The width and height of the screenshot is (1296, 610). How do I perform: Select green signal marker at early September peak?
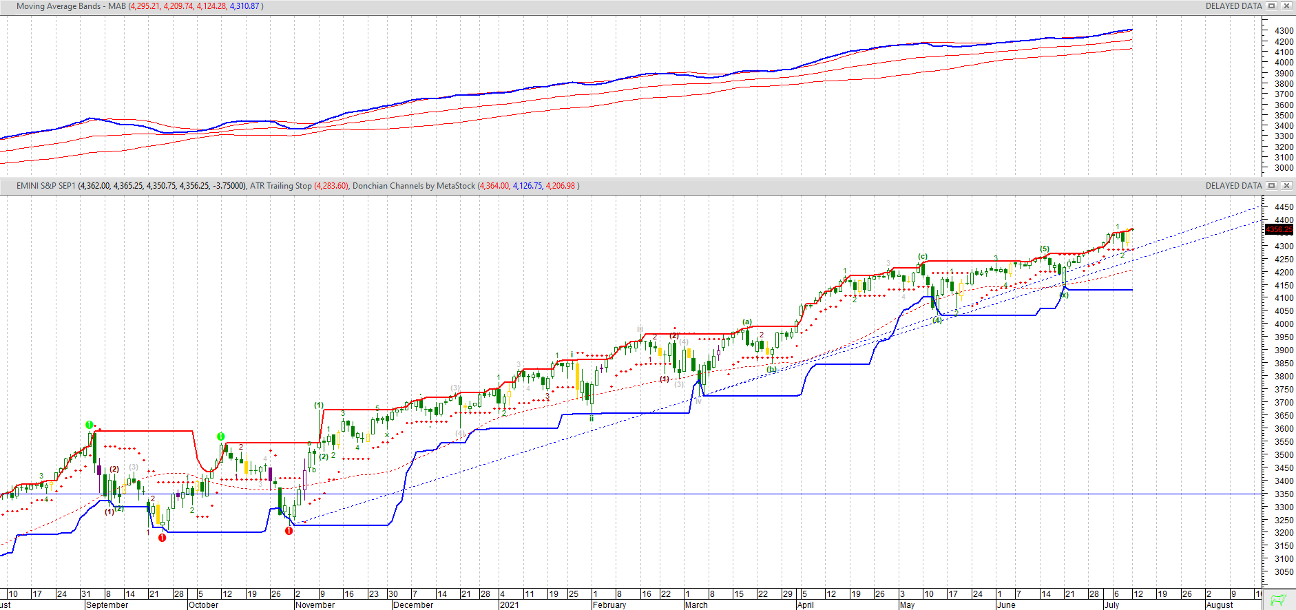point(89,425)
